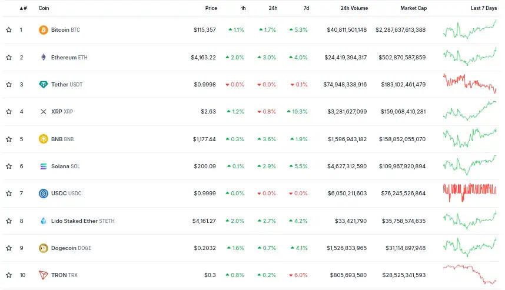Click the Bitcoin orange logo icon

43,30
